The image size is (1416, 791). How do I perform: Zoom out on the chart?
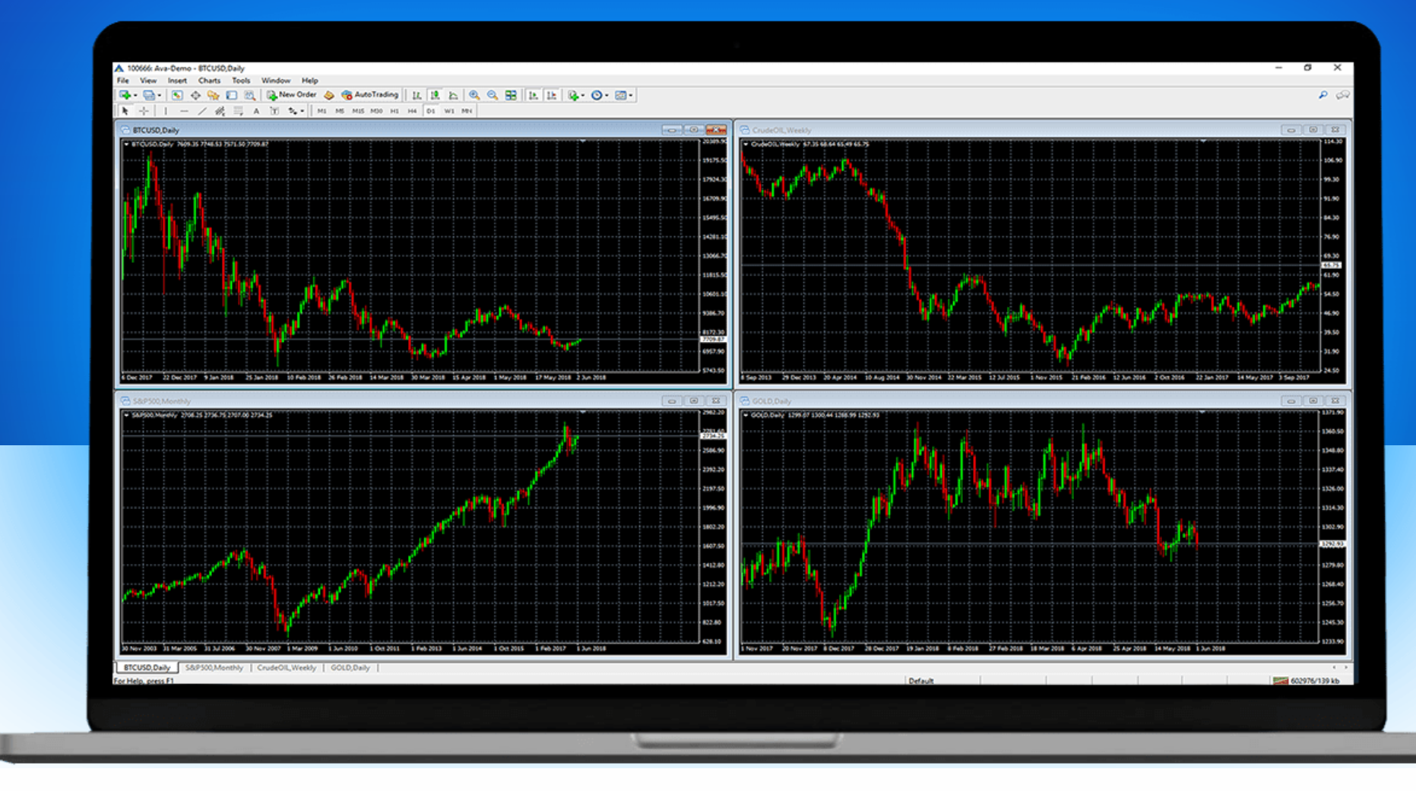point(493,95)
